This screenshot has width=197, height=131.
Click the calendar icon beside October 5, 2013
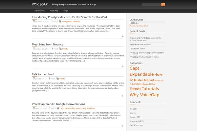[x=34, y=21]
